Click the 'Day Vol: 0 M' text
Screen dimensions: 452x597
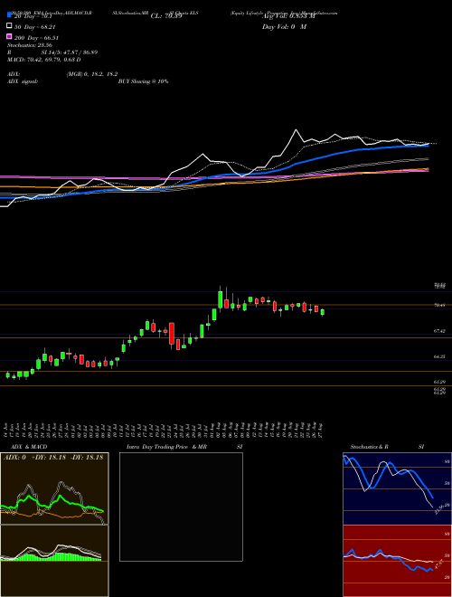[284, 26]
